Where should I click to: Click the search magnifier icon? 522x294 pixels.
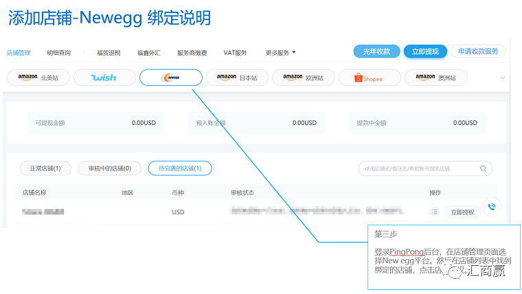[483, 168]
